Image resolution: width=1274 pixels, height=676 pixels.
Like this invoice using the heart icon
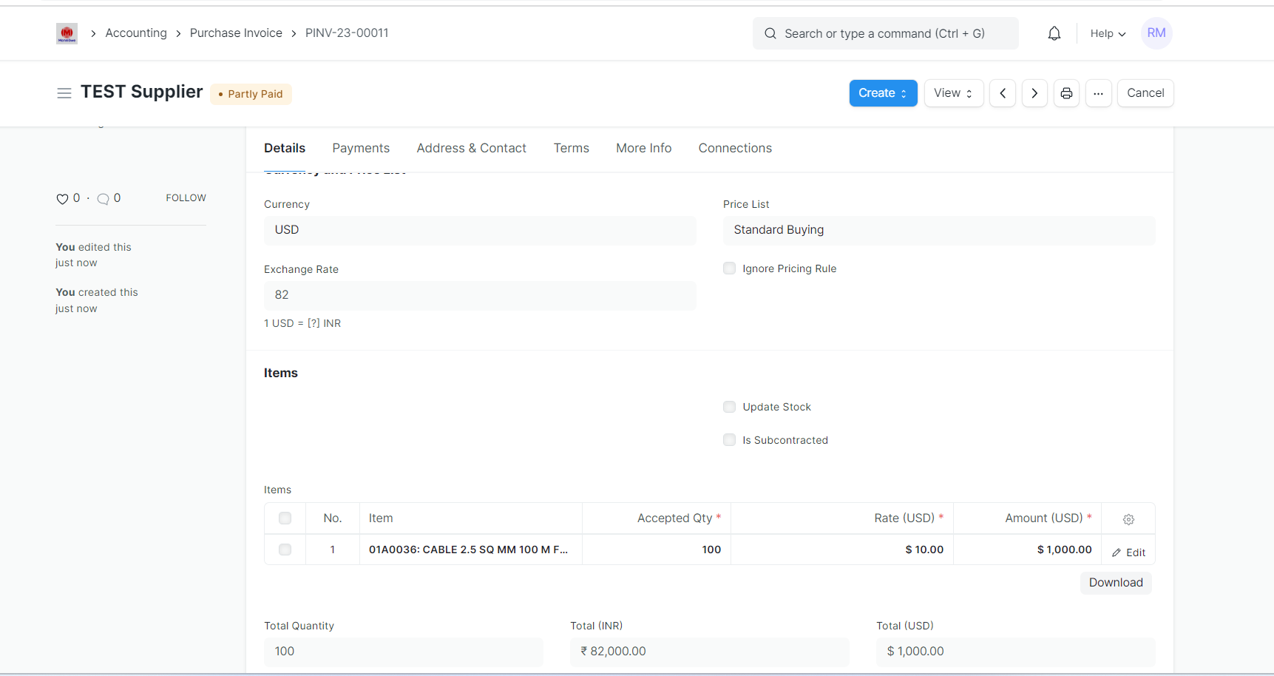(x=63, y=198)
